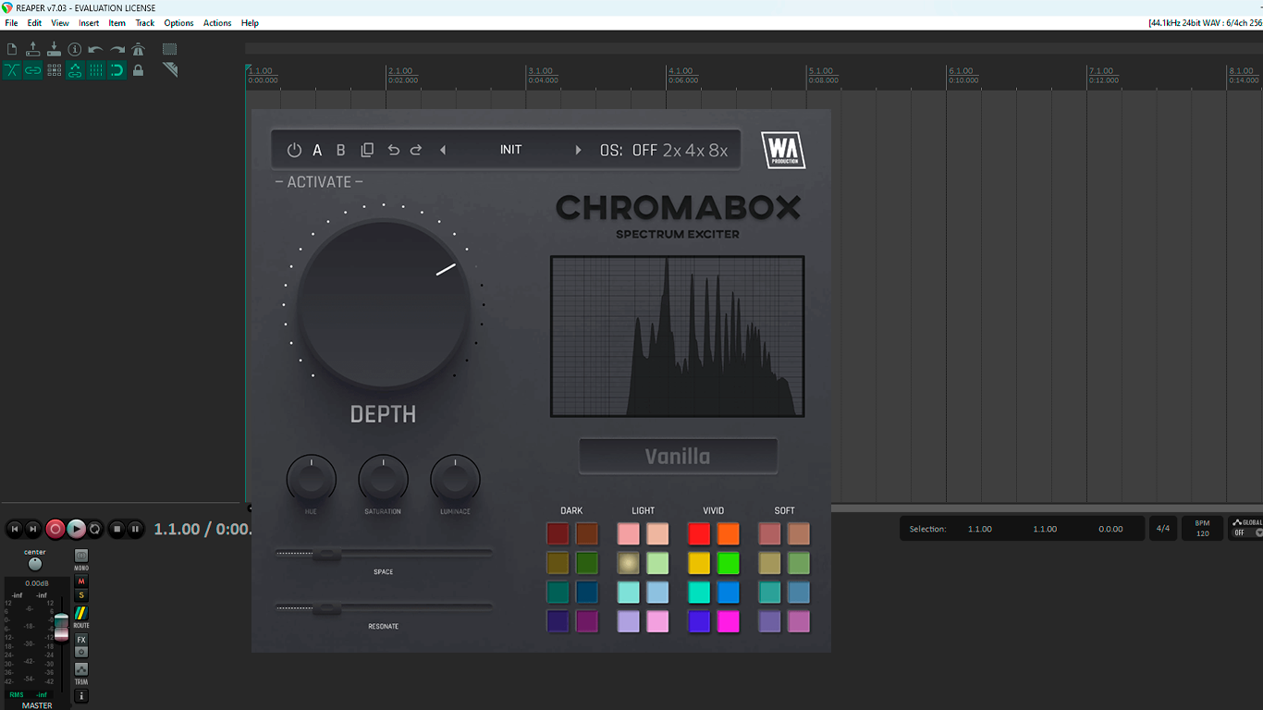Set oversampling to 4x

[694, 150]
